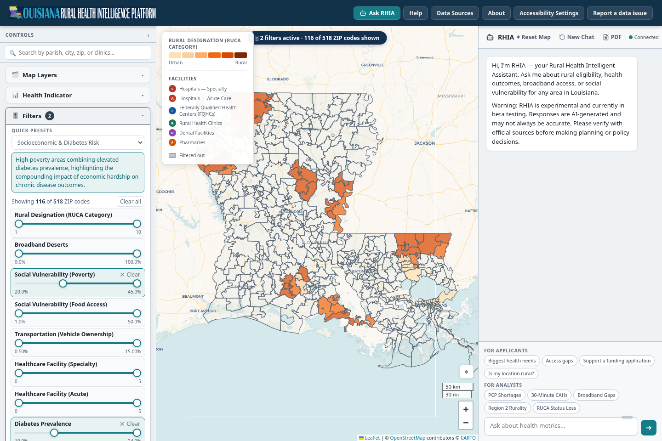Start a New Chat with RHIA

pyautogui.click(x=576, y=37)
